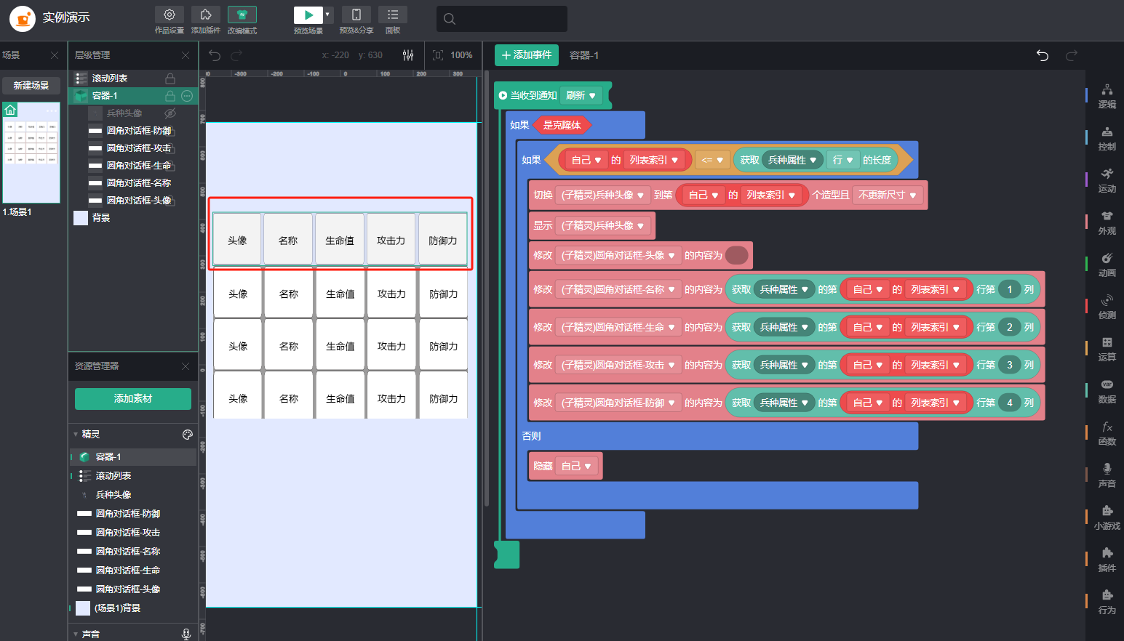Image resolution: width=1124 pixels, height=641 pixels.
Task: Select 兵种头像 in the resource list
Action: click(x=133, y=495)
